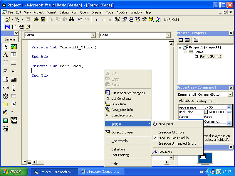Open the Add Form dropdown arrow
Image resolution: width=235 pixels, height=176 pixels.
coord(22,19)
